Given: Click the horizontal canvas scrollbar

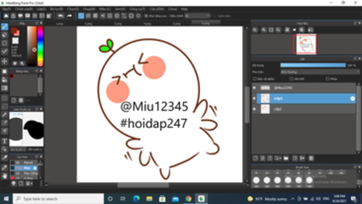Looking at the screenshot, I should pyautogui.click(x=143, y=185).
